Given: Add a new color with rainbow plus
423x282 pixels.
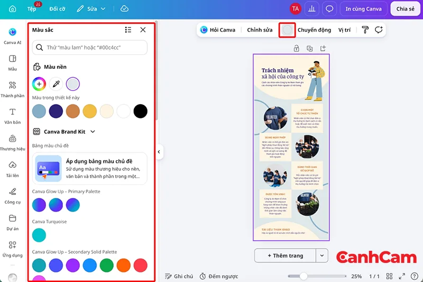Looking at the screenshot, I should [39, 84].
